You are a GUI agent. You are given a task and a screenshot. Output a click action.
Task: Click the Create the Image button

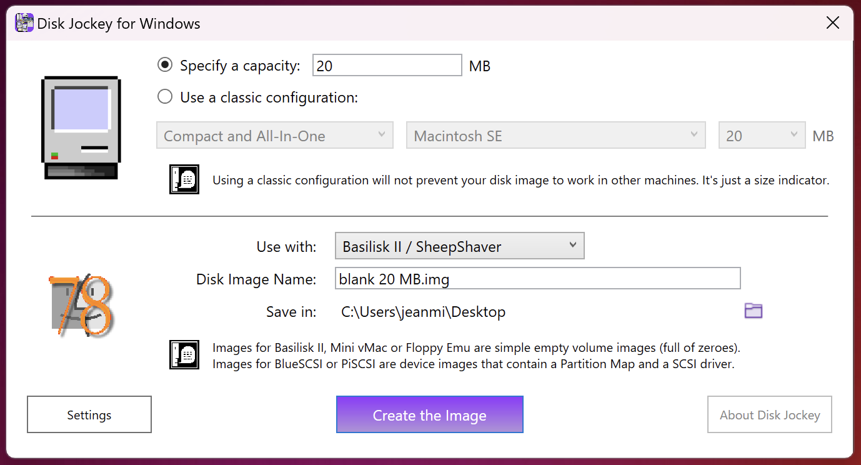430,414
